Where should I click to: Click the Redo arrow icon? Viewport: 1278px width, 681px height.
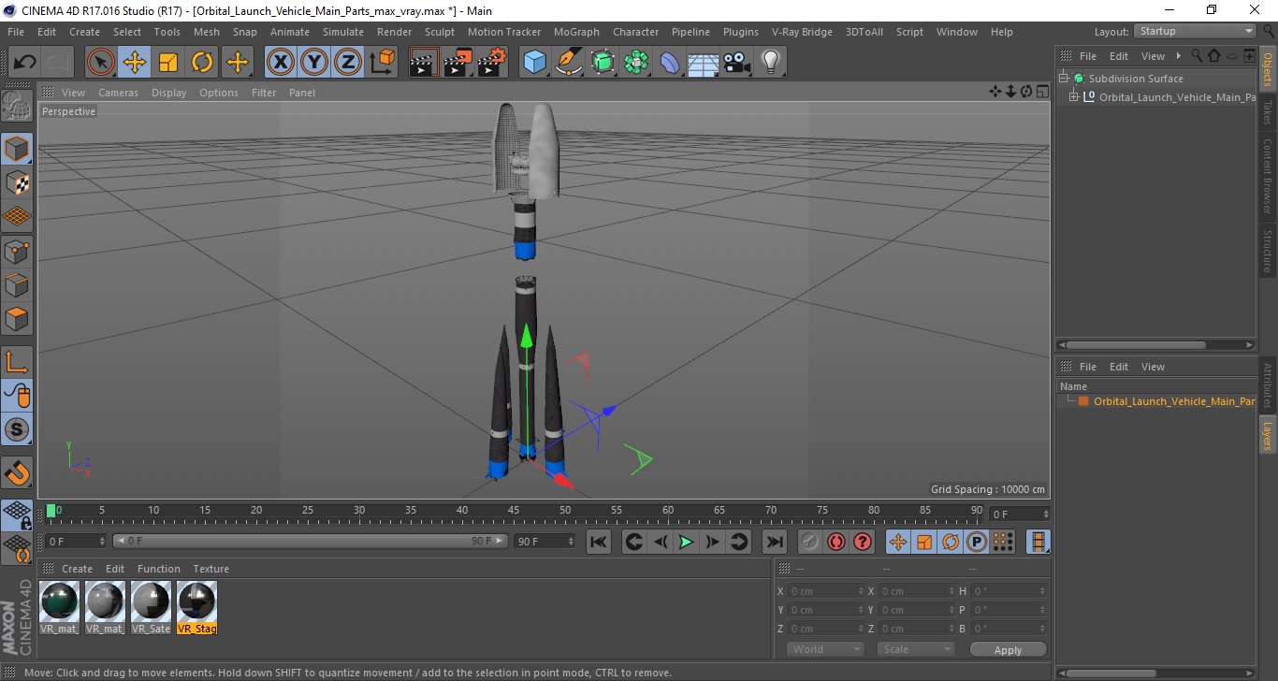coord(58,63)
